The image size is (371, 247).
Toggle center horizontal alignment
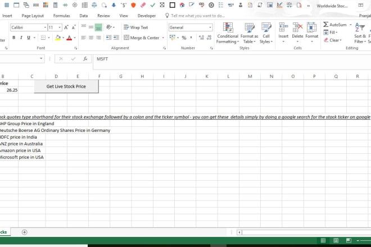91,38
